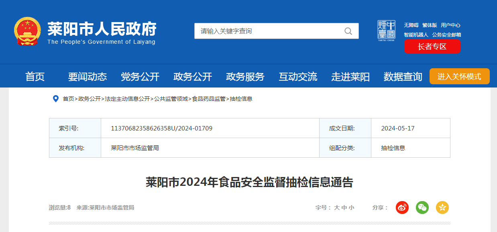This screenshot has height=232, width=497.
Task: Select the 首页 navigation tab
Action: click(35, 77)
